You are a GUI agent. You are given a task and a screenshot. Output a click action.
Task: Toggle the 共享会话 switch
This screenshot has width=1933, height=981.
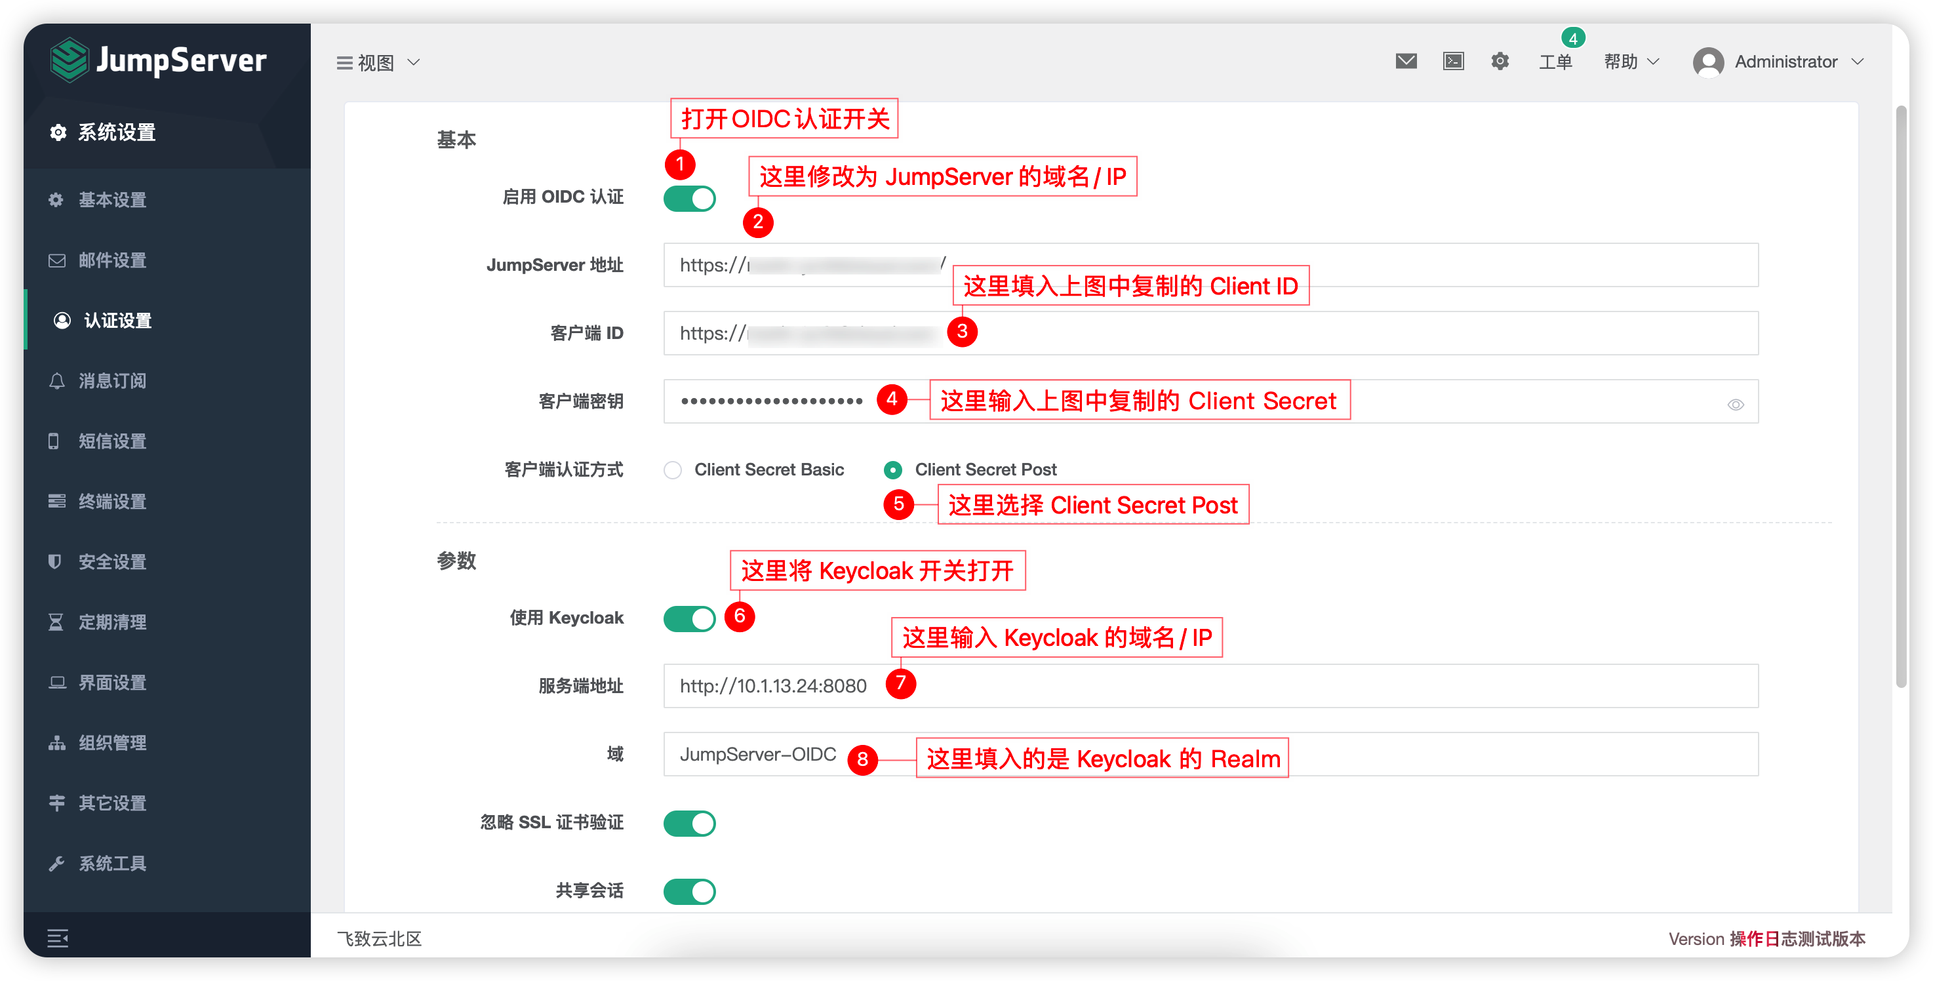coord(689,892)
